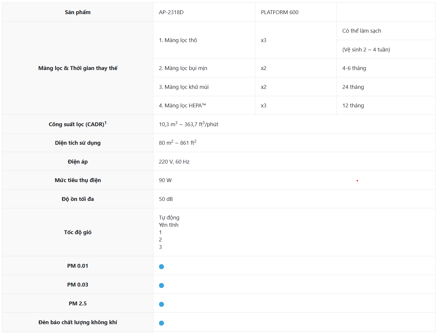The height and width of the screenshot is (333, 437).
Task: Click '3. Màng lọc khử mùi' text
Action: (184, 87)
